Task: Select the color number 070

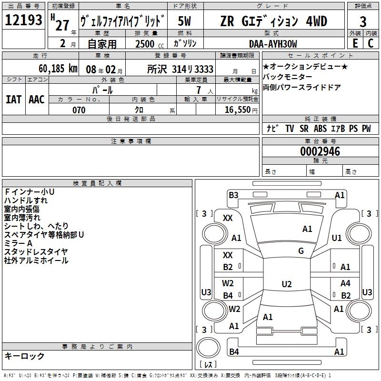Action: point(79,110)
